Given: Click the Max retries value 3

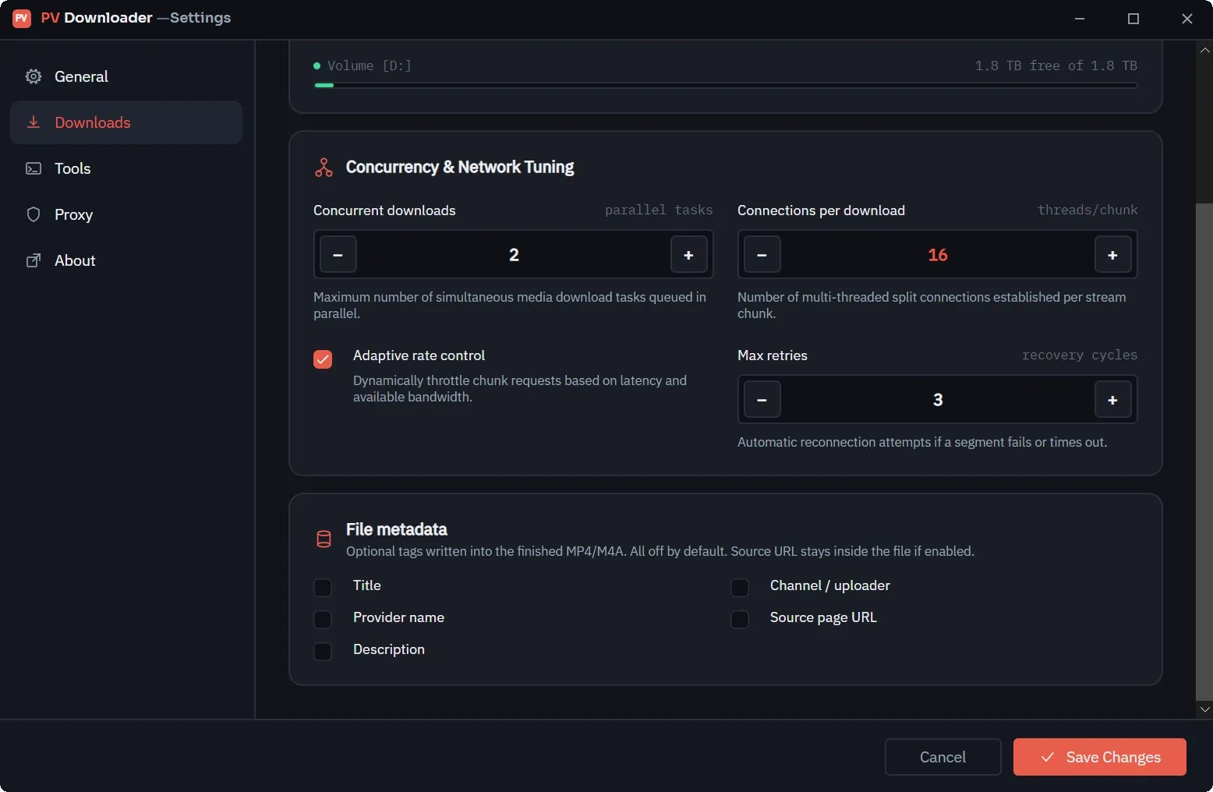Looking at the screenshot, I should coord(938,399).
